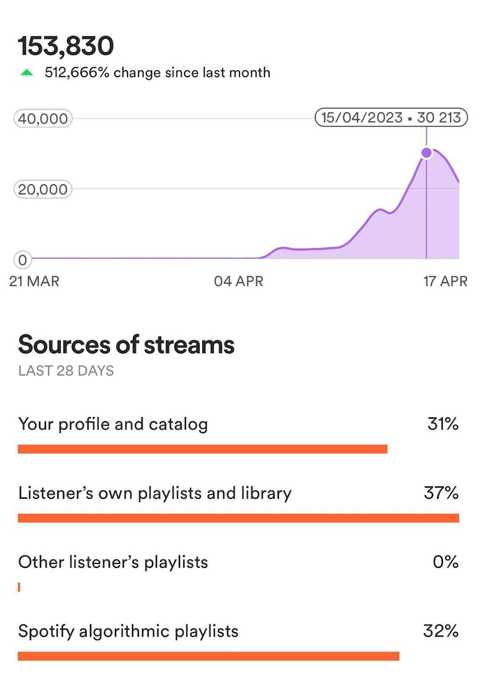
Task: Click the total streams count 153,830
Action: click(x=66, y=45)
